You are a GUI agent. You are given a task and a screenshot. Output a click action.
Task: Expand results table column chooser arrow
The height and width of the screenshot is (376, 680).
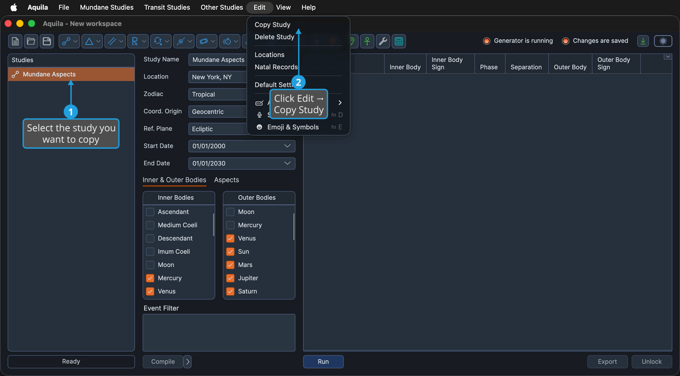point(668,57)
